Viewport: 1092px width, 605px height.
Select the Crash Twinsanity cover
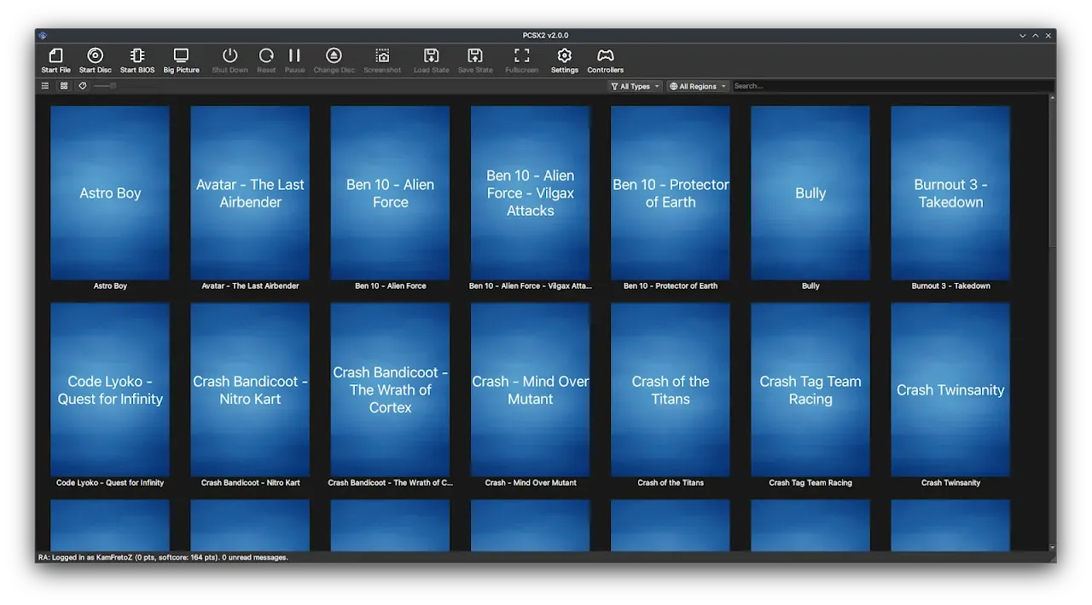pyautogui.click(x=950, y=390)
